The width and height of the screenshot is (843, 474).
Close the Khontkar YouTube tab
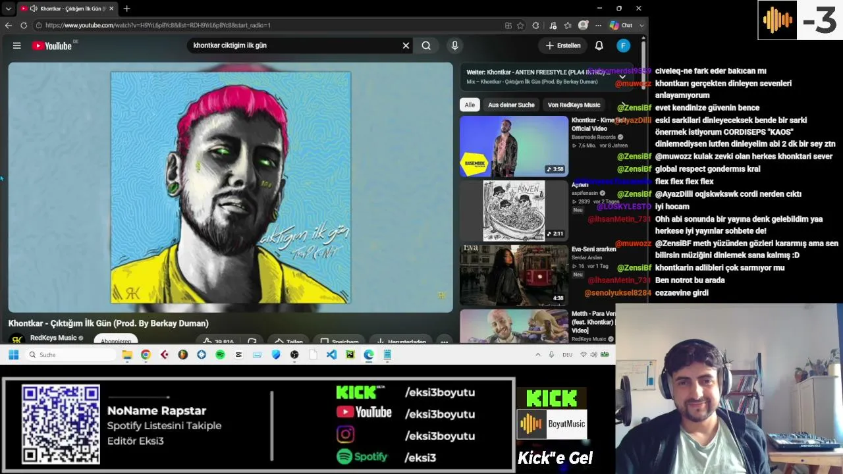click(x=111, y=9)
